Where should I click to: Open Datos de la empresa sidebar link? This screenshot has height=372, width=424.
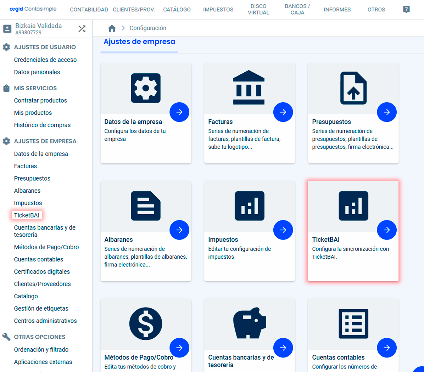[41, 154]
